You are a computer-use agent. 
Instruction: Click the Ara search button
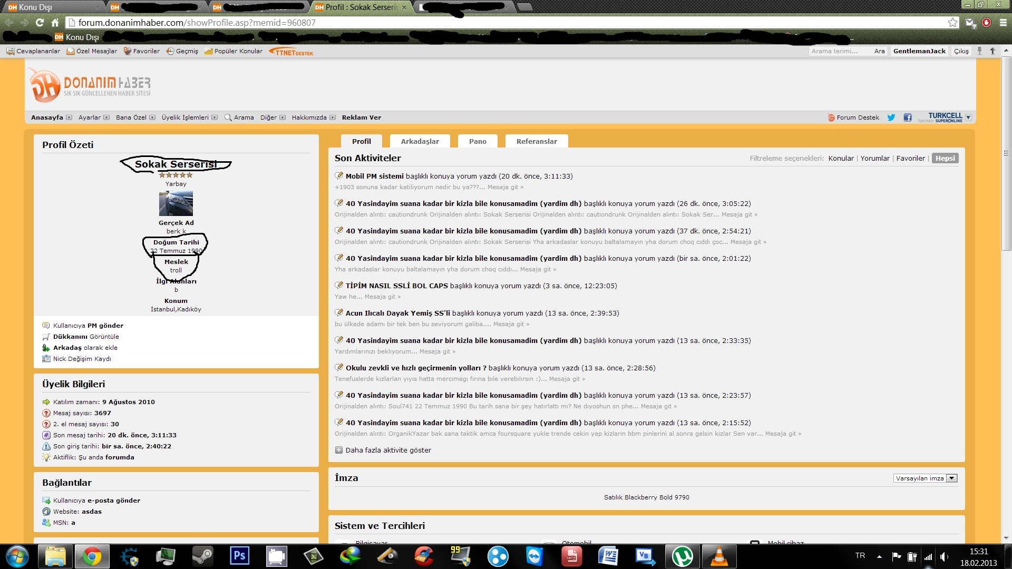(x=879, y=51)
